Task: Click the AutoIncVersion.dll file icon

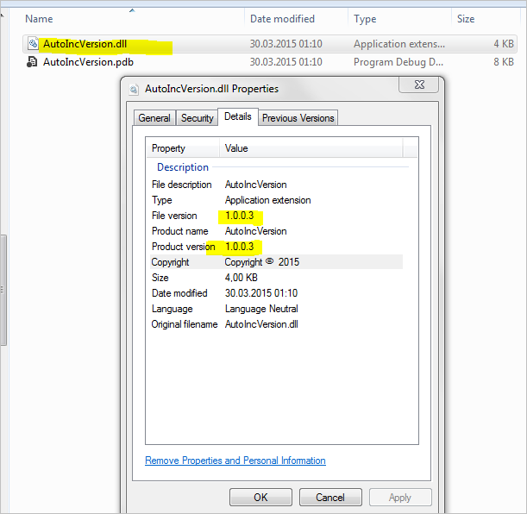Action: pos(33,44)
